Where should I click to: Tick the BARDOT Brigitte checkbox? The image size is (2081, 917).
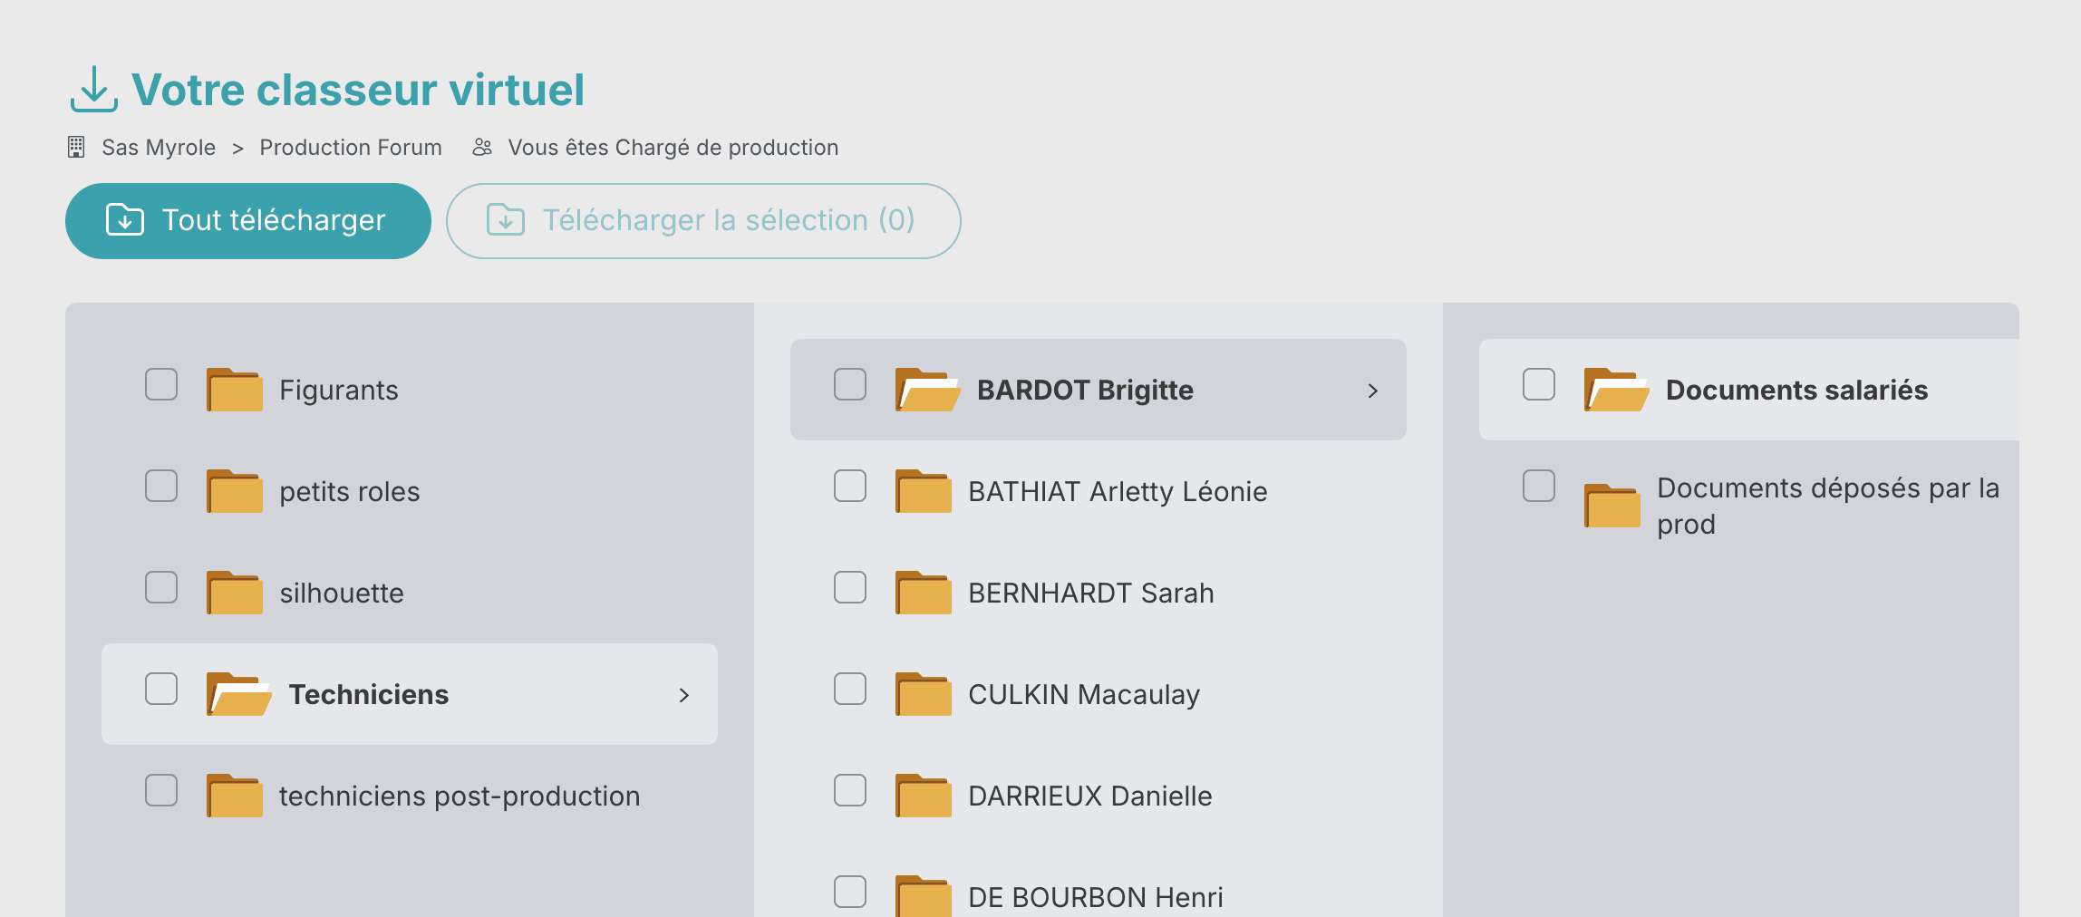point(850,384)
